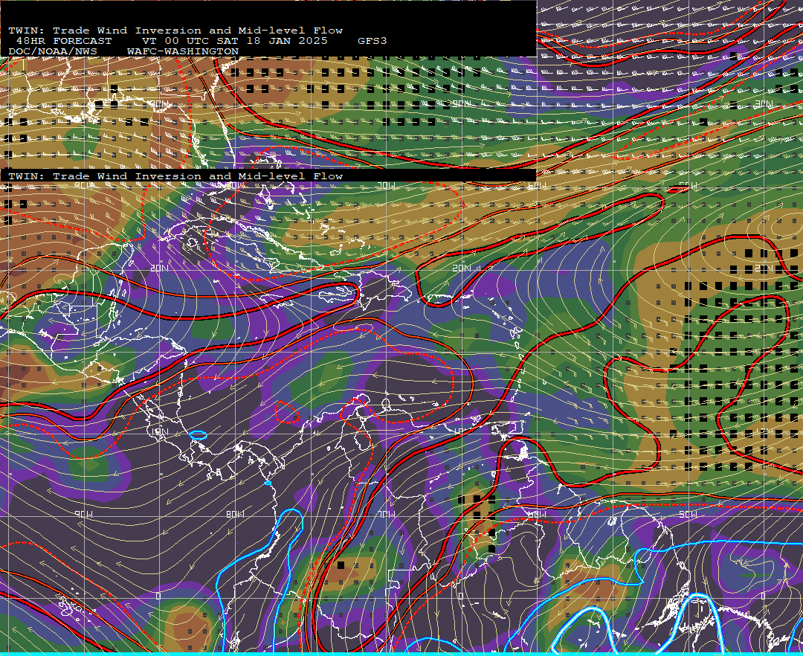Select the "80W" longitude label beside Ecuador's coast
Image resolution: width=803 pixels, height=656 pixels.
235,514
